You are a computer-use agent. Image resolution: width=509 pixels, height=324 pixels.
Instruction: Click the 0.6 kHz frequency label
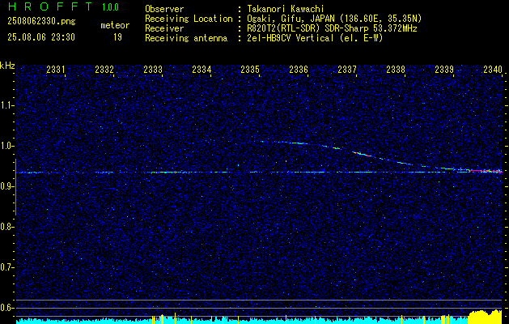click(6, 308)
